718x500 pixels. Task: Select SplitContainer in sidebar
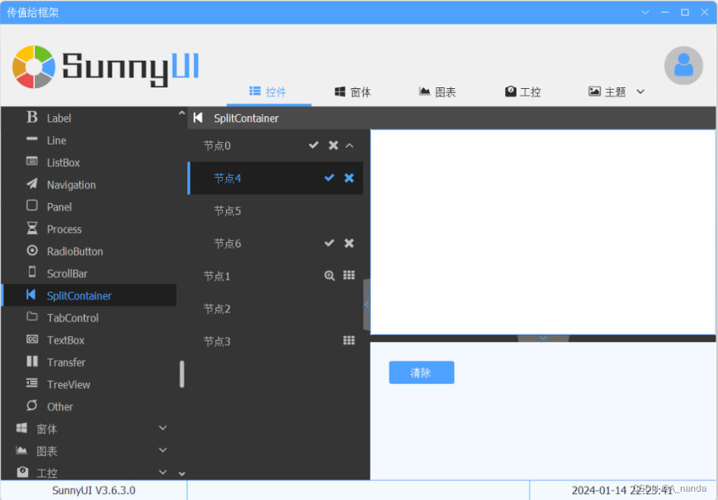pos(90,296)
